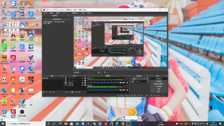This screenshot has width=224, height=126.
Task: Open the transition type dropdown (渐变)
Action: (x=139, y=79)
